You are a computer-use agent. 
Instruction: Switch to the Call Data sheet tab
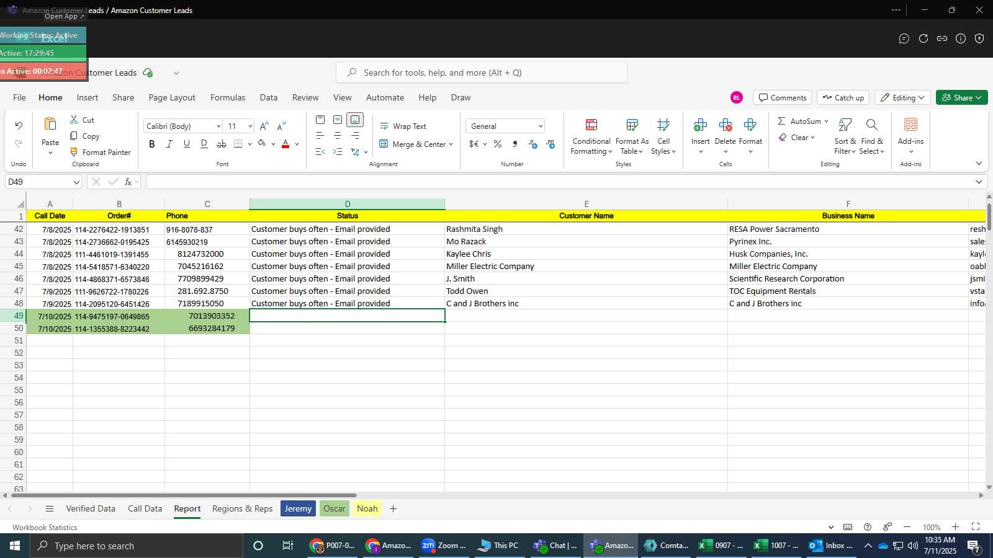coord(145,508)
